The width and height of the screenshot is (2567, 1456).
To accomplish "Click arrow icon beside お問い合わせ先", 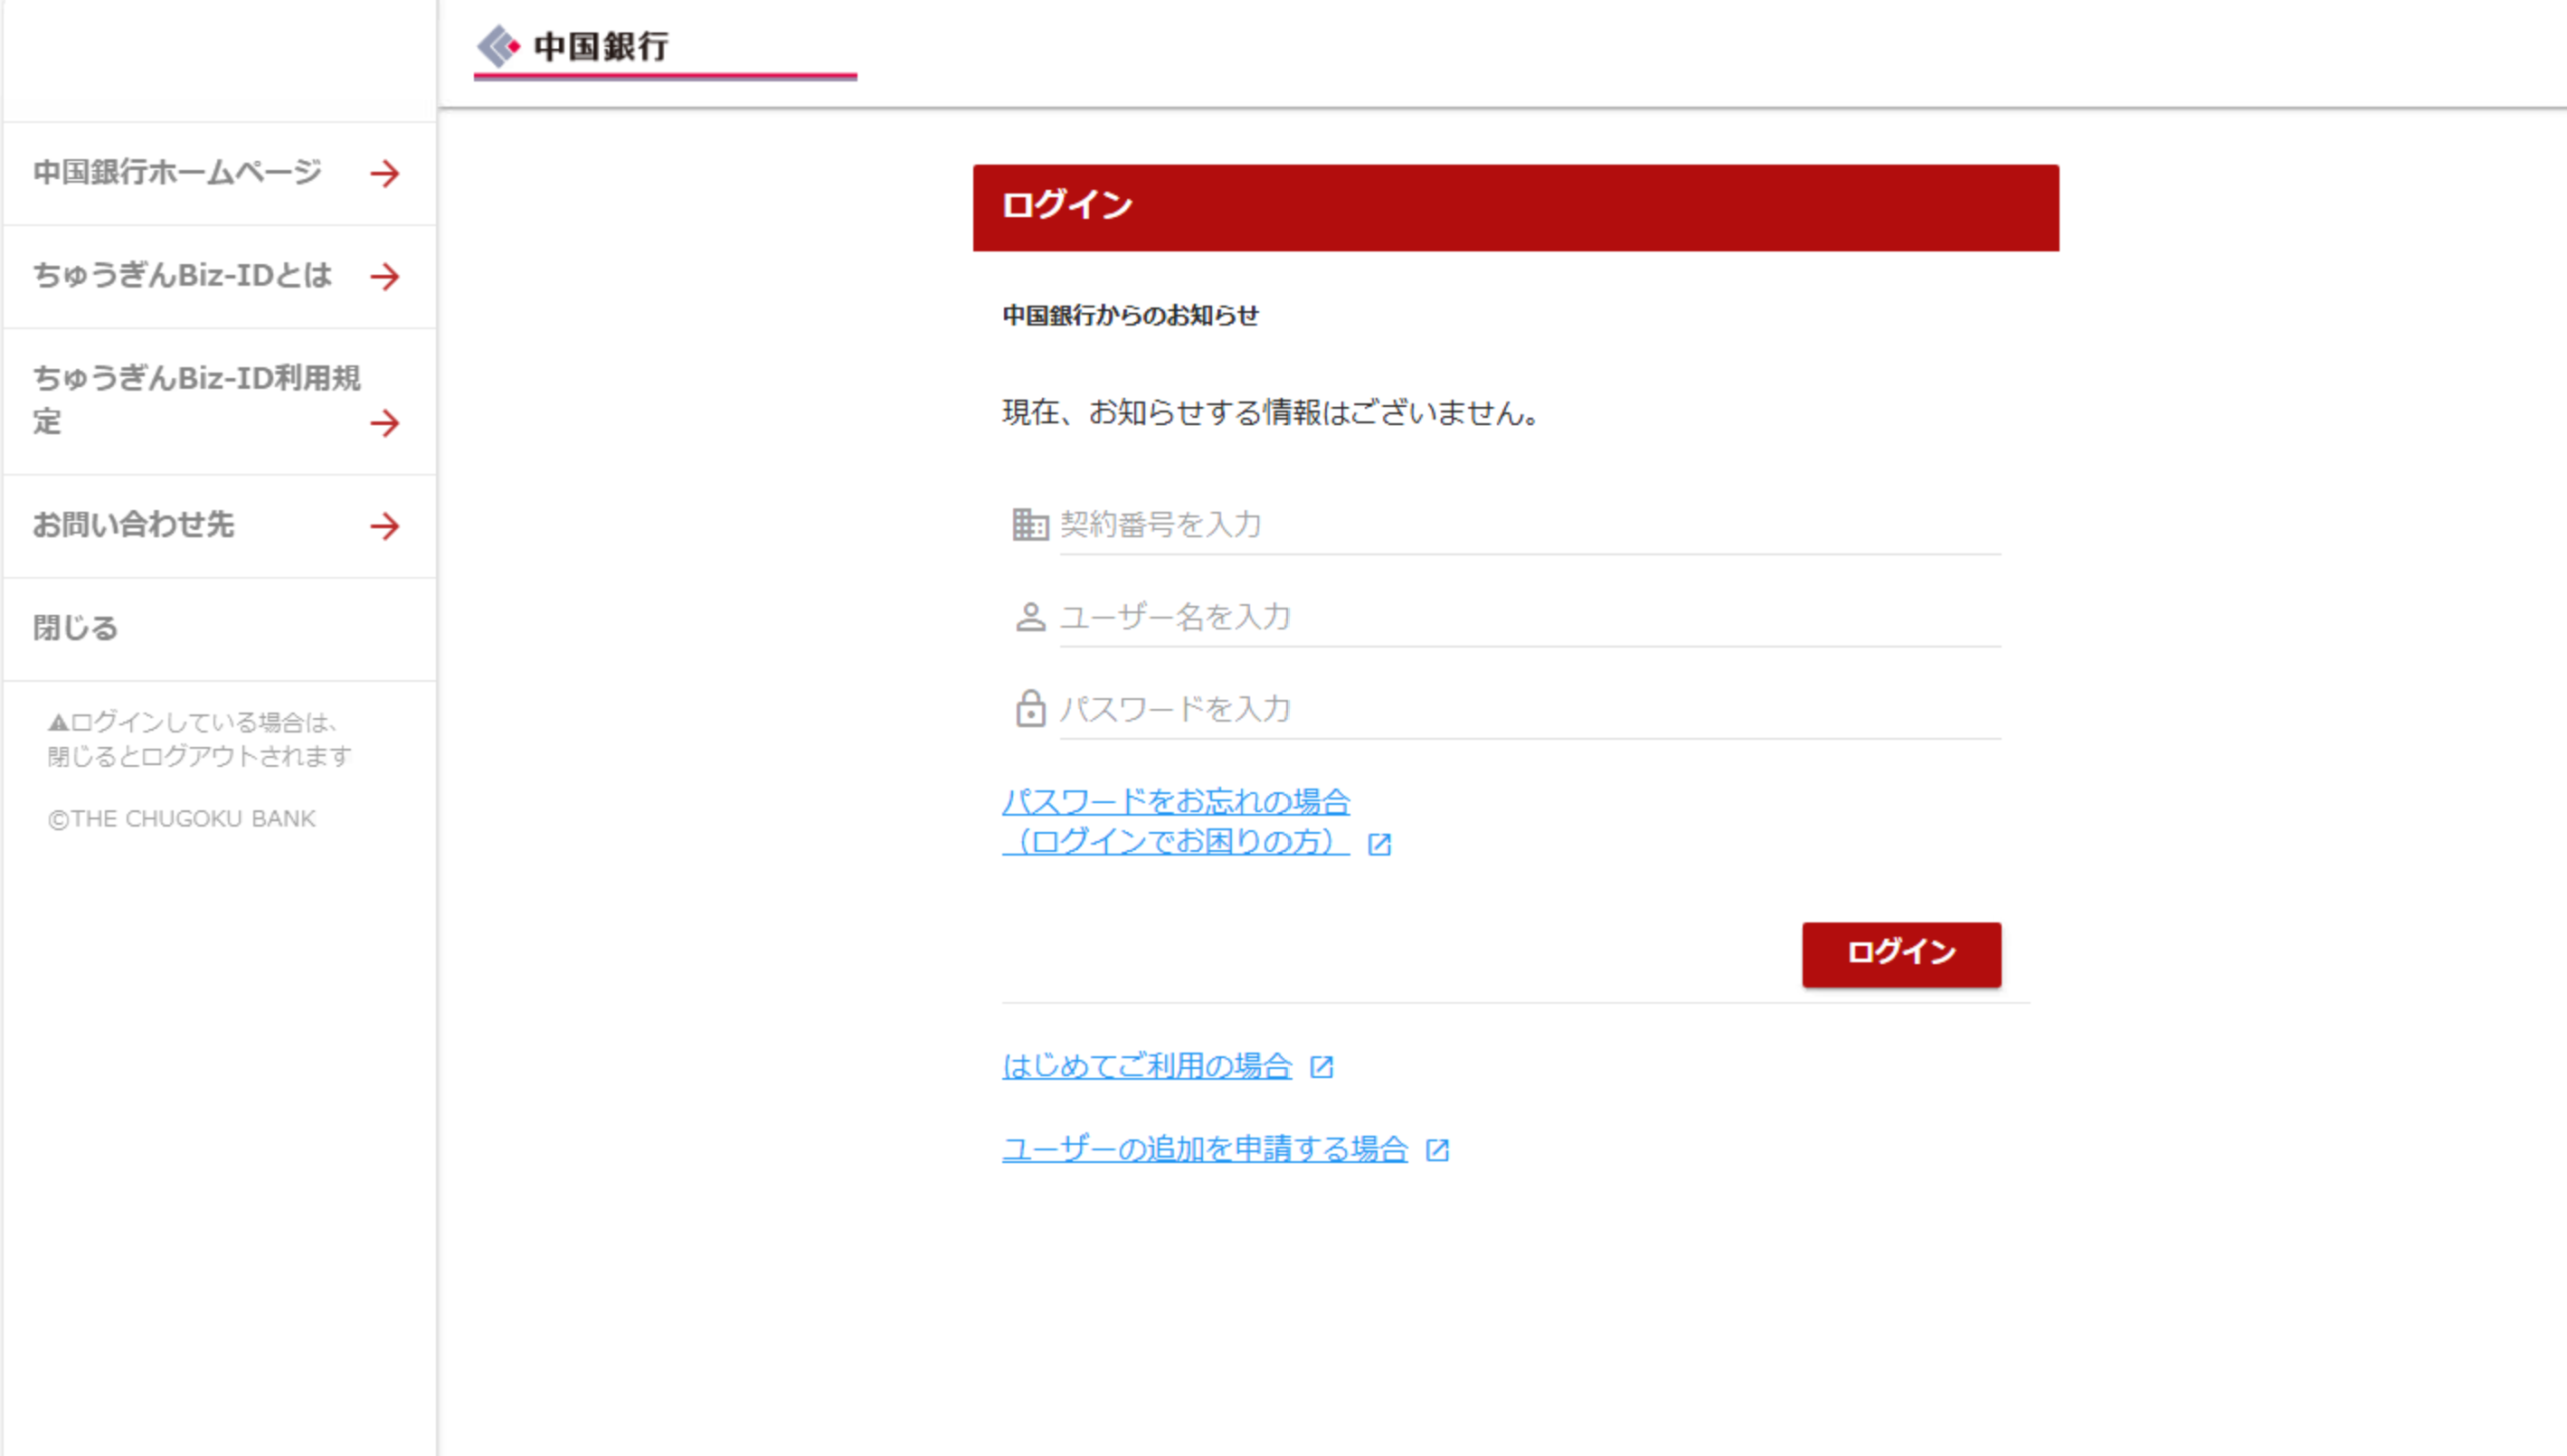I will click(x=385, y=526).
